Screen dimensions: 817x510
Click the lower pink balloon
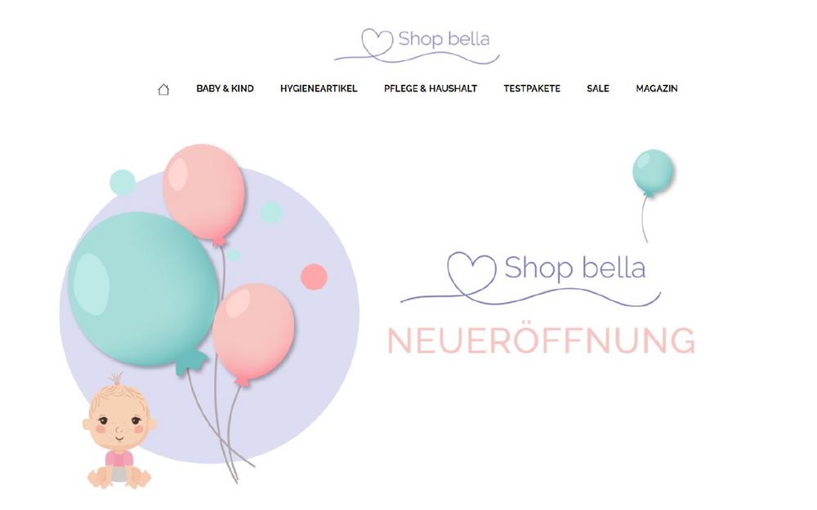tap(253, 331)
